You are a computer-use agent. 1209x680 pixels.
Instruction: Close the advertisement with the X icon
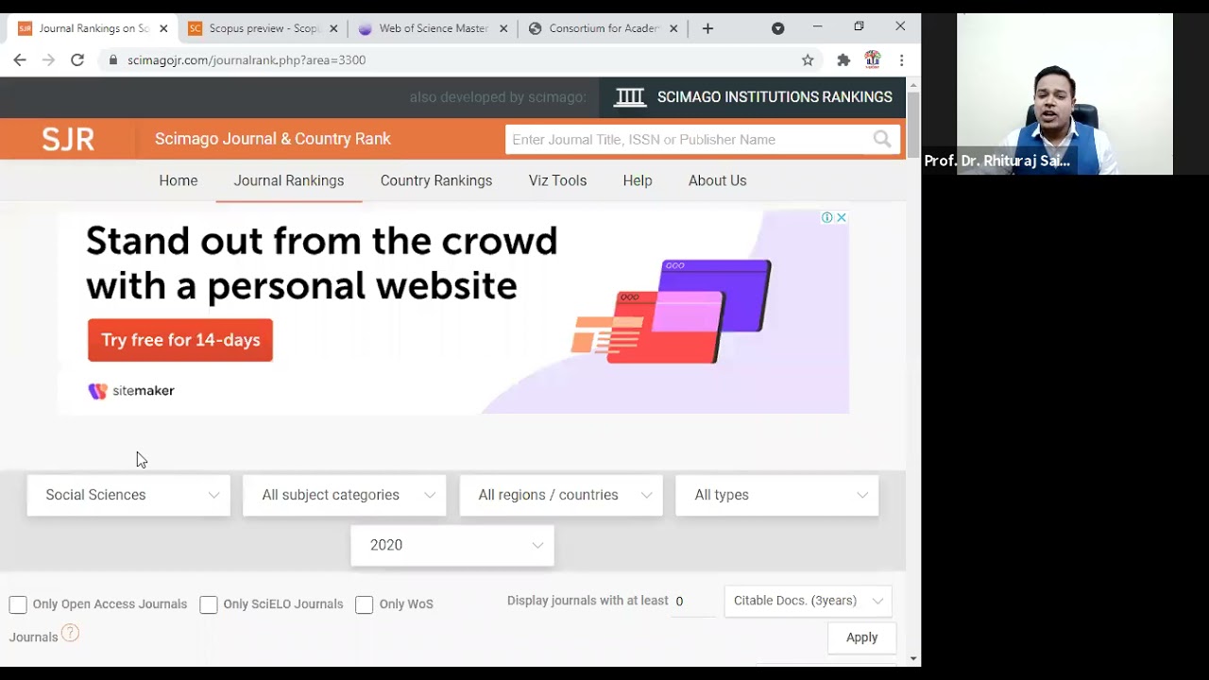(841, 217)
